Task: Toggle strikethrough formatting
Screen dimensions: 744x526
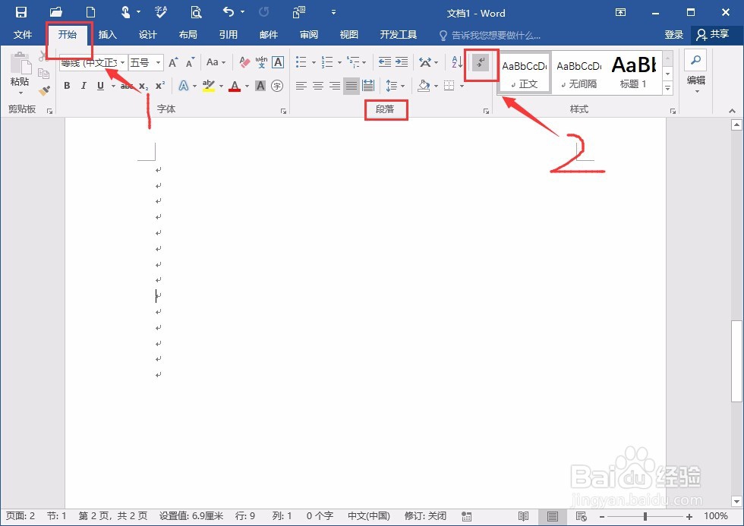Action: click(x=126, y=87)
